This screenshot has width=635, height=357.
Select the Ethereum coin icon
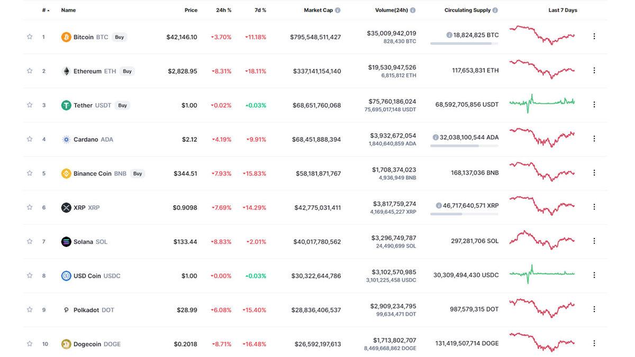(66, 70)
